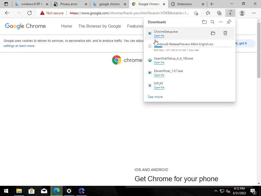
Task: Add this page to favorites
Action: (196, 13)
